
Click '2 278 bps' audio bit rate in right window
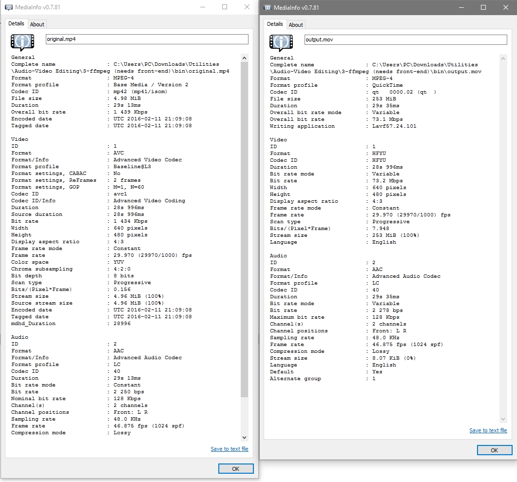click(x=387, y=310)
